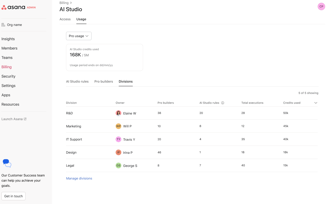Click the Credits used column header

pyautogui.click(x=292, y=103)
